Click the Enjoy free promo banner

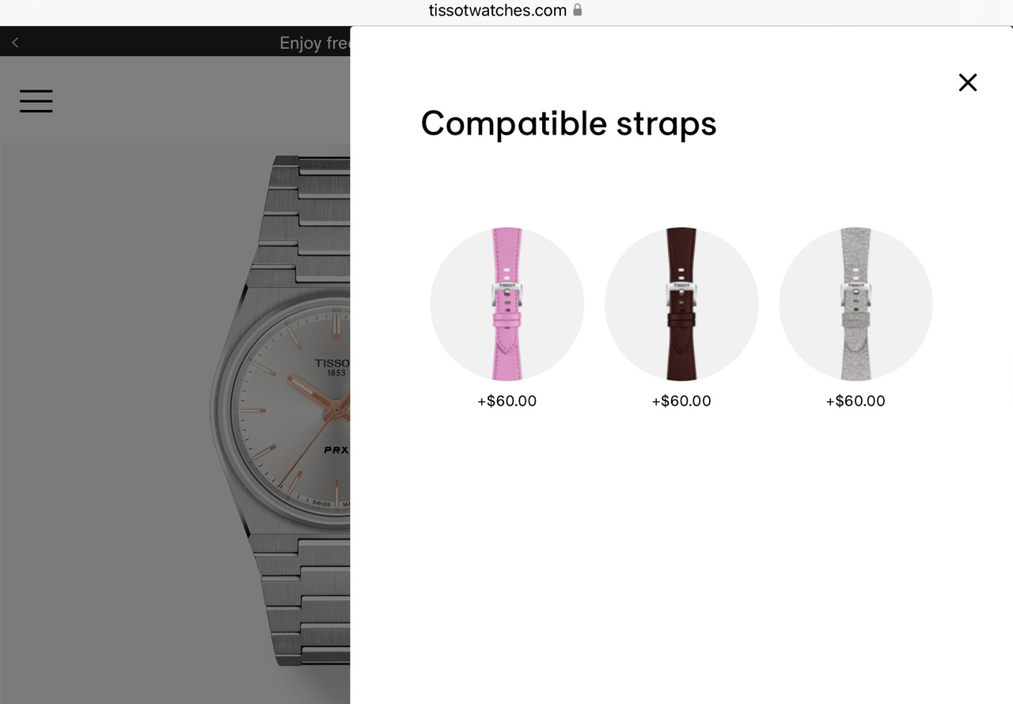tap(314, 43)
